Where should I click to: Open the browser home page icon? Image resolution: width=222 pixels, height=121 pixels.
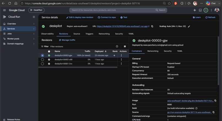16,3
